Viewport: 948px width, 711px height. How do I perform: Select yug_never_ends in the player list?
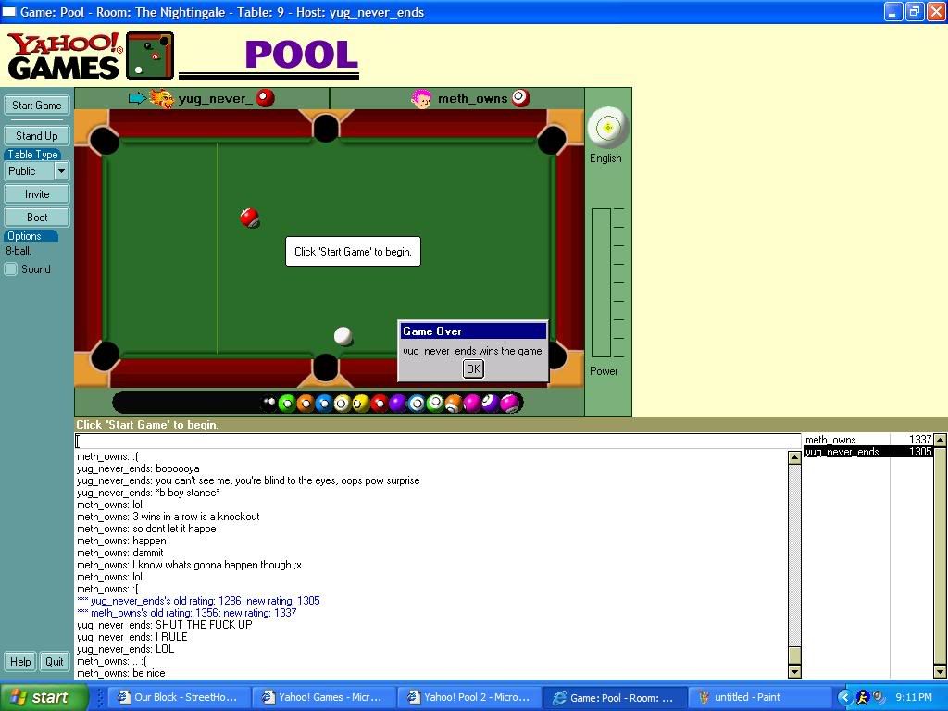point(868,452)
